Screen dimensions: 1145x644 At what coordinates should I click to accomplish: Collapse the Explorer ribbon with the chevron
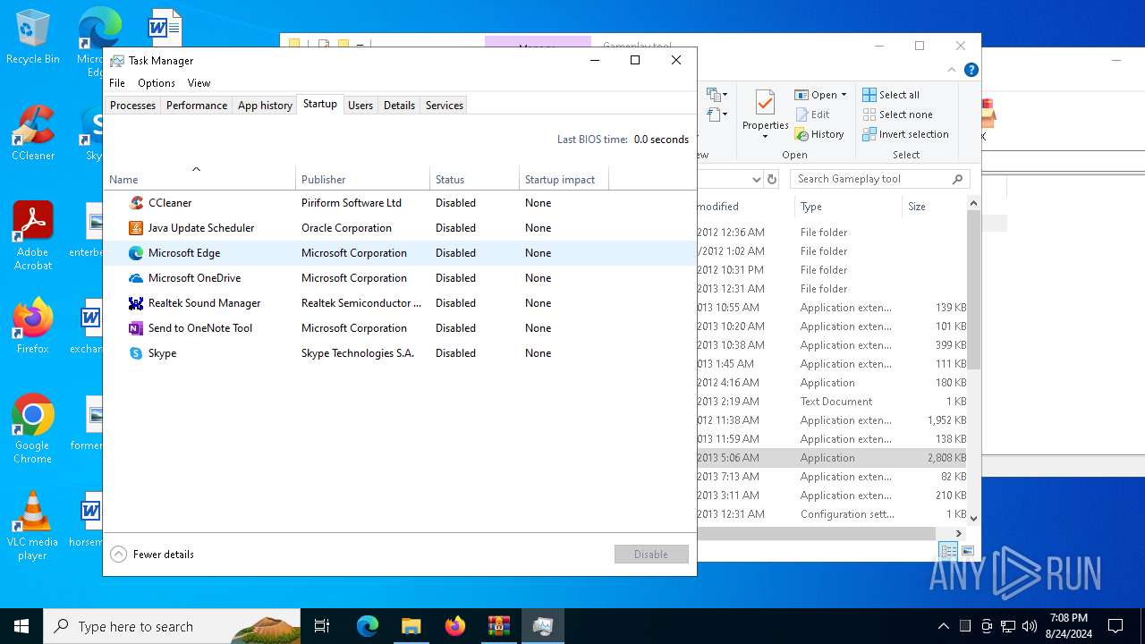coord(952,70)
